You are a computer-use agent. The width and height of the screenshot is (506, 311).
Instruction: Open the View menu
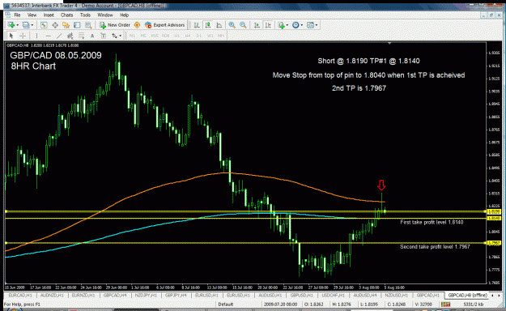(32, 15)
